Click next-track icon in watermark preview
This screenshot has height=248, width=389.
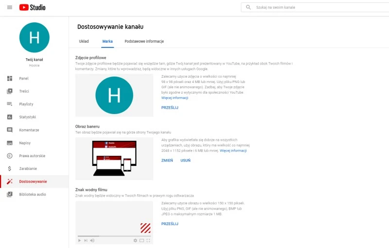point(86,240)
